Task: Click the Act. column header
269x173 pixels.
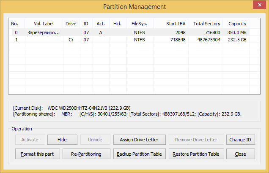Action: tap(101, 24)
